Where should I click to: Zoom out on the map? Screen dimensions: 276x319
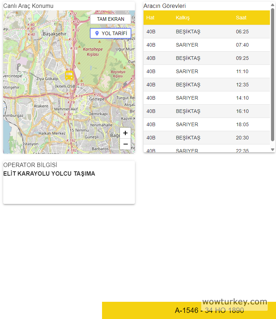click(125, 144)
